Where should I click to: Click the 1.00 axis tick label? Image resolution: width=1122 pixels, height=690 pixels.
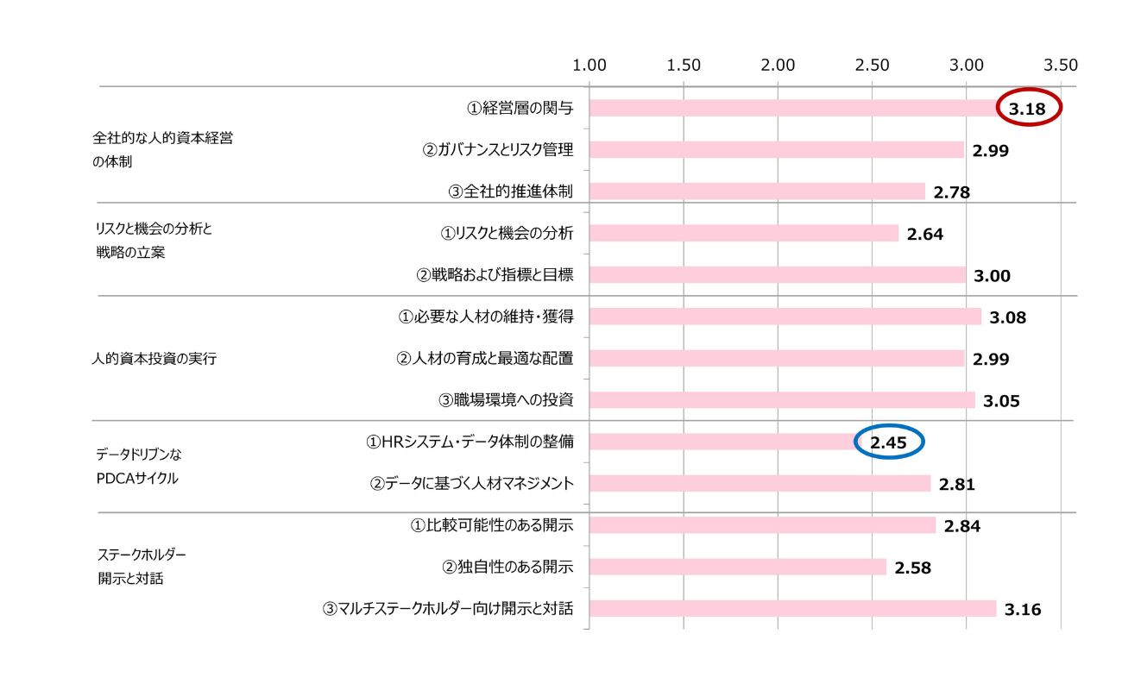(x=590, y=65)
